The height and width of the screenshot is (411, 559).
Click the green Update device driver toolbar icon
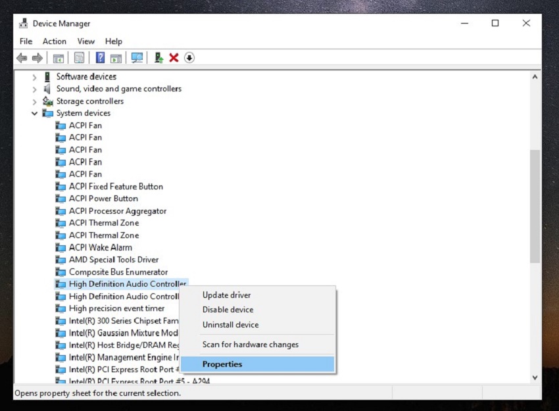[158, 58]
